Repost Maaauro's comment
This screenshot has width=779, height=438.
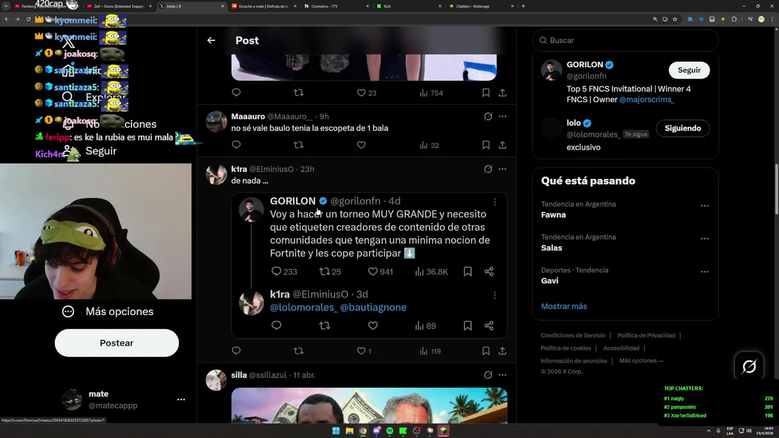[x=298, y=145]
